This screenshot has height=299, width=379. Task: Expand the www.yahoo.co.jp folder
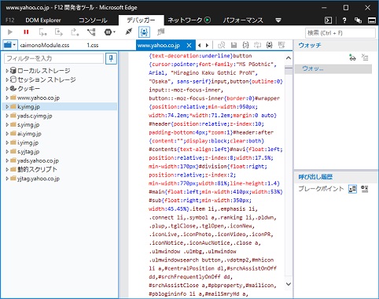pyautogui.click(x=7, y=98)
